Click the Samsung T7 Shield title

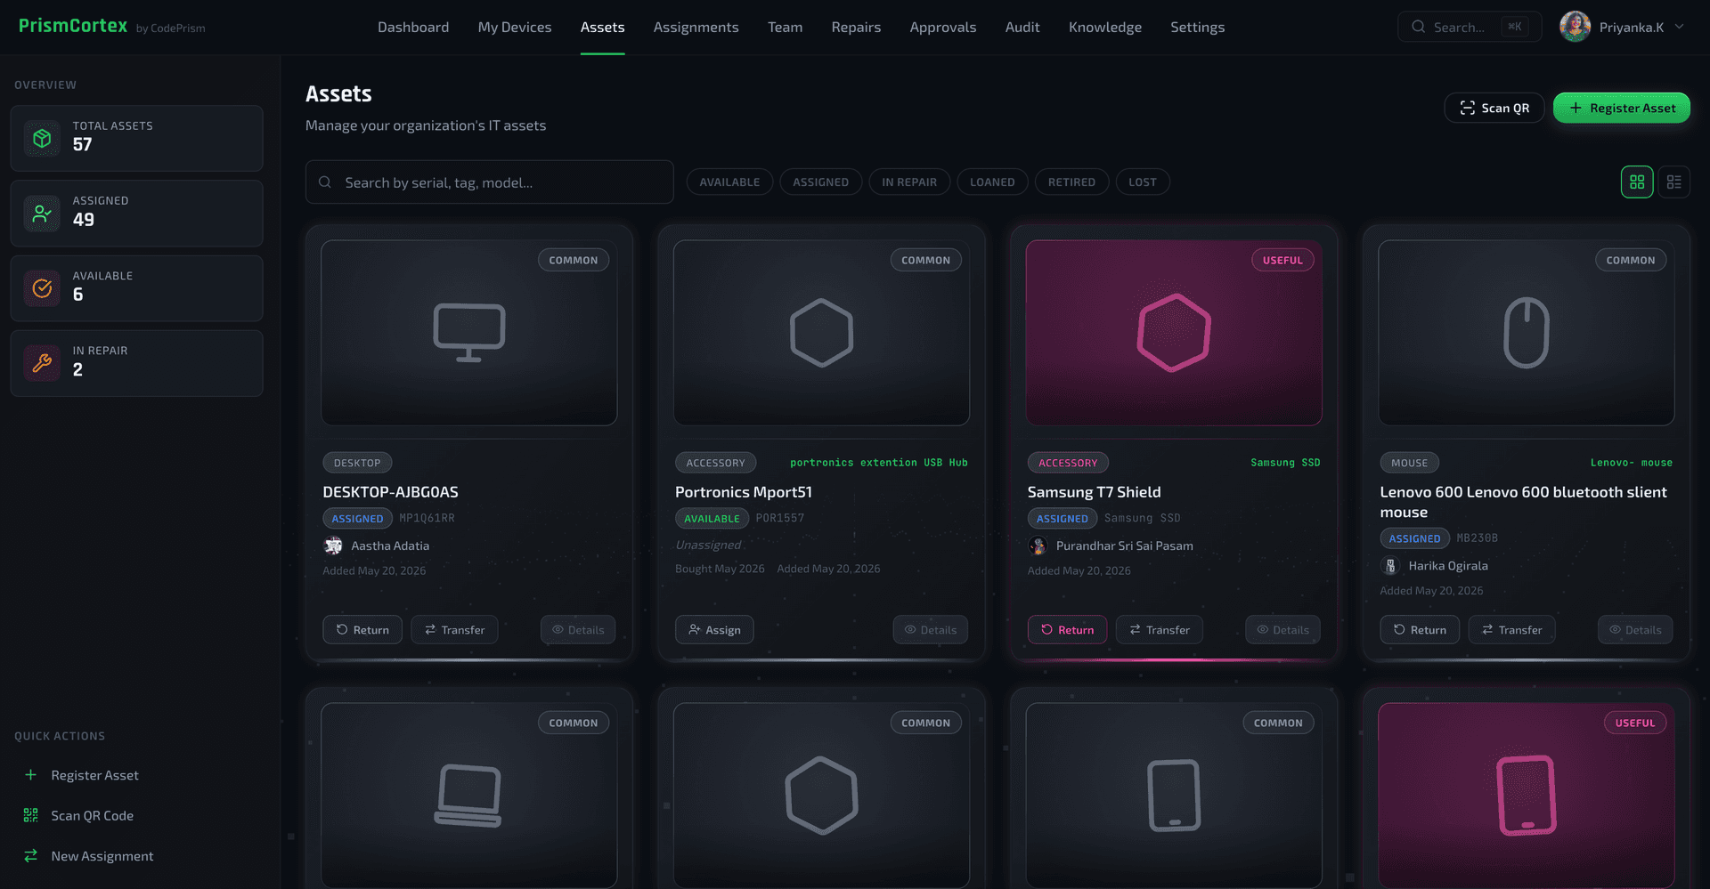tap(1094, 492)
